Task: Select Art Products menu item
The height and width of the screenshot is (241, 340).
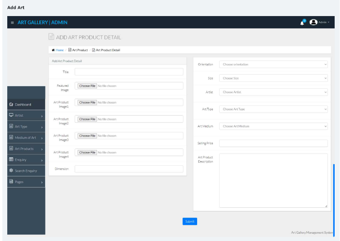Action: [x=26, y=149]
